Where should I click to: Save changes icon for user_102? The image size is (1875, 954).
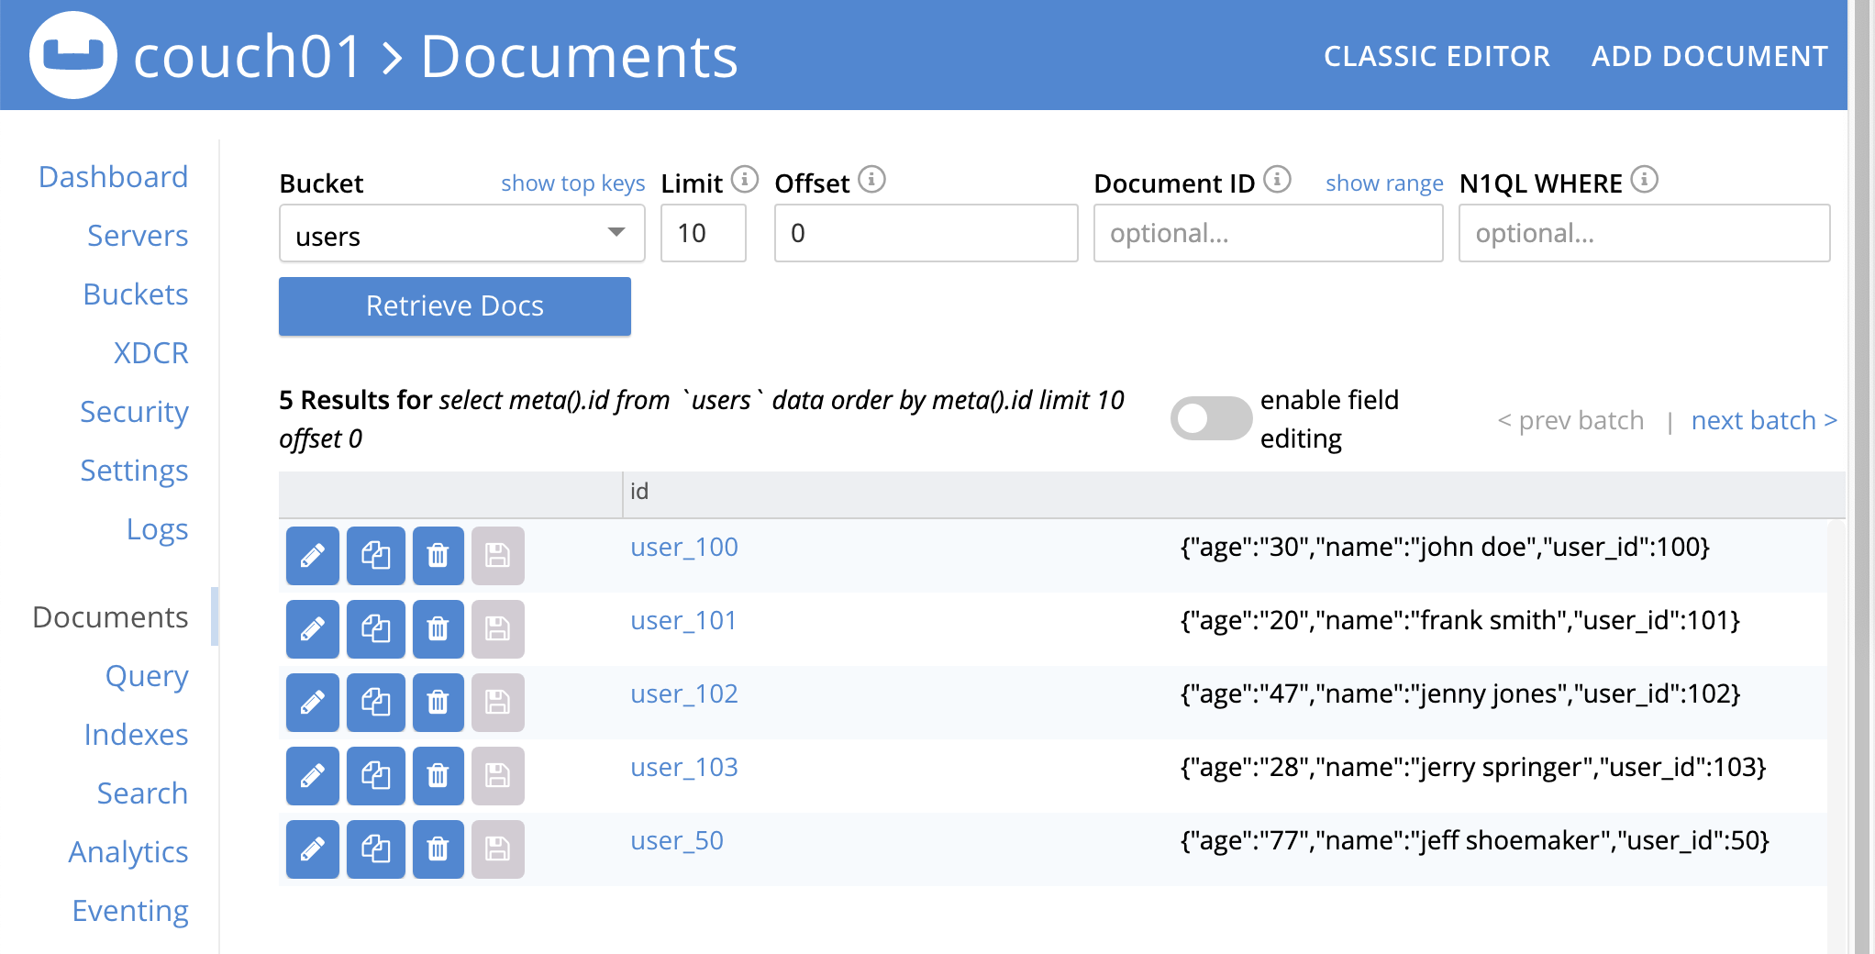(x=498, y=703)
